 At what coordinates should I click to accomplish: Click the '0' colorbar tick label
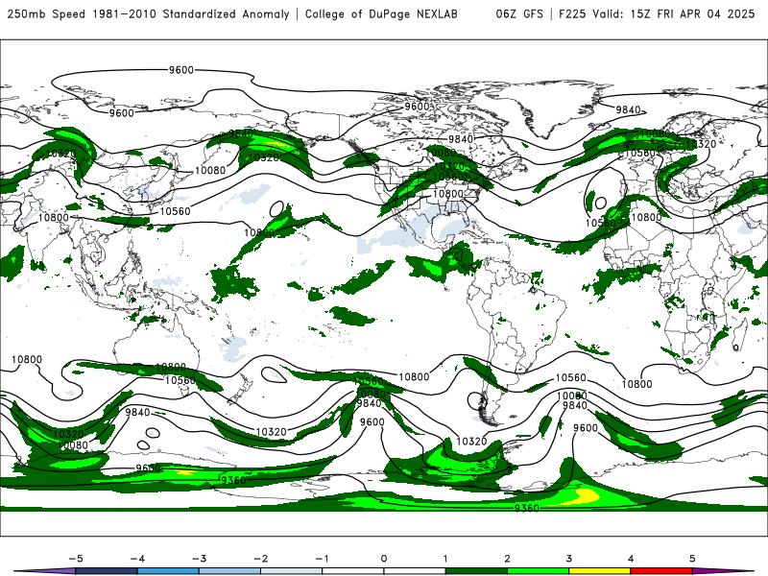pos(384,559)
